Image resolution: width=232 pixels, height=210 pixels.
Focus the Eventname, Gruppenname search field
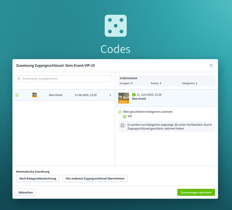pyautogui.click(x=64, y=78)
